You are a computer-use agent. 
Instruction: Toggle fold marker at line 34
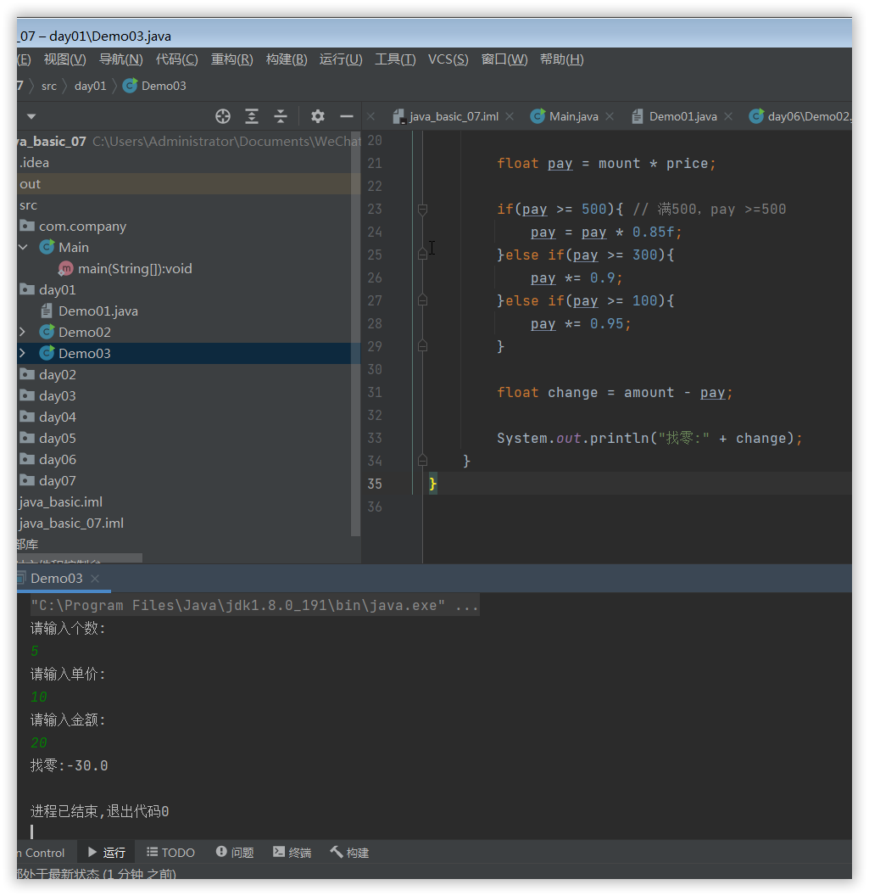tap(422, 460)
